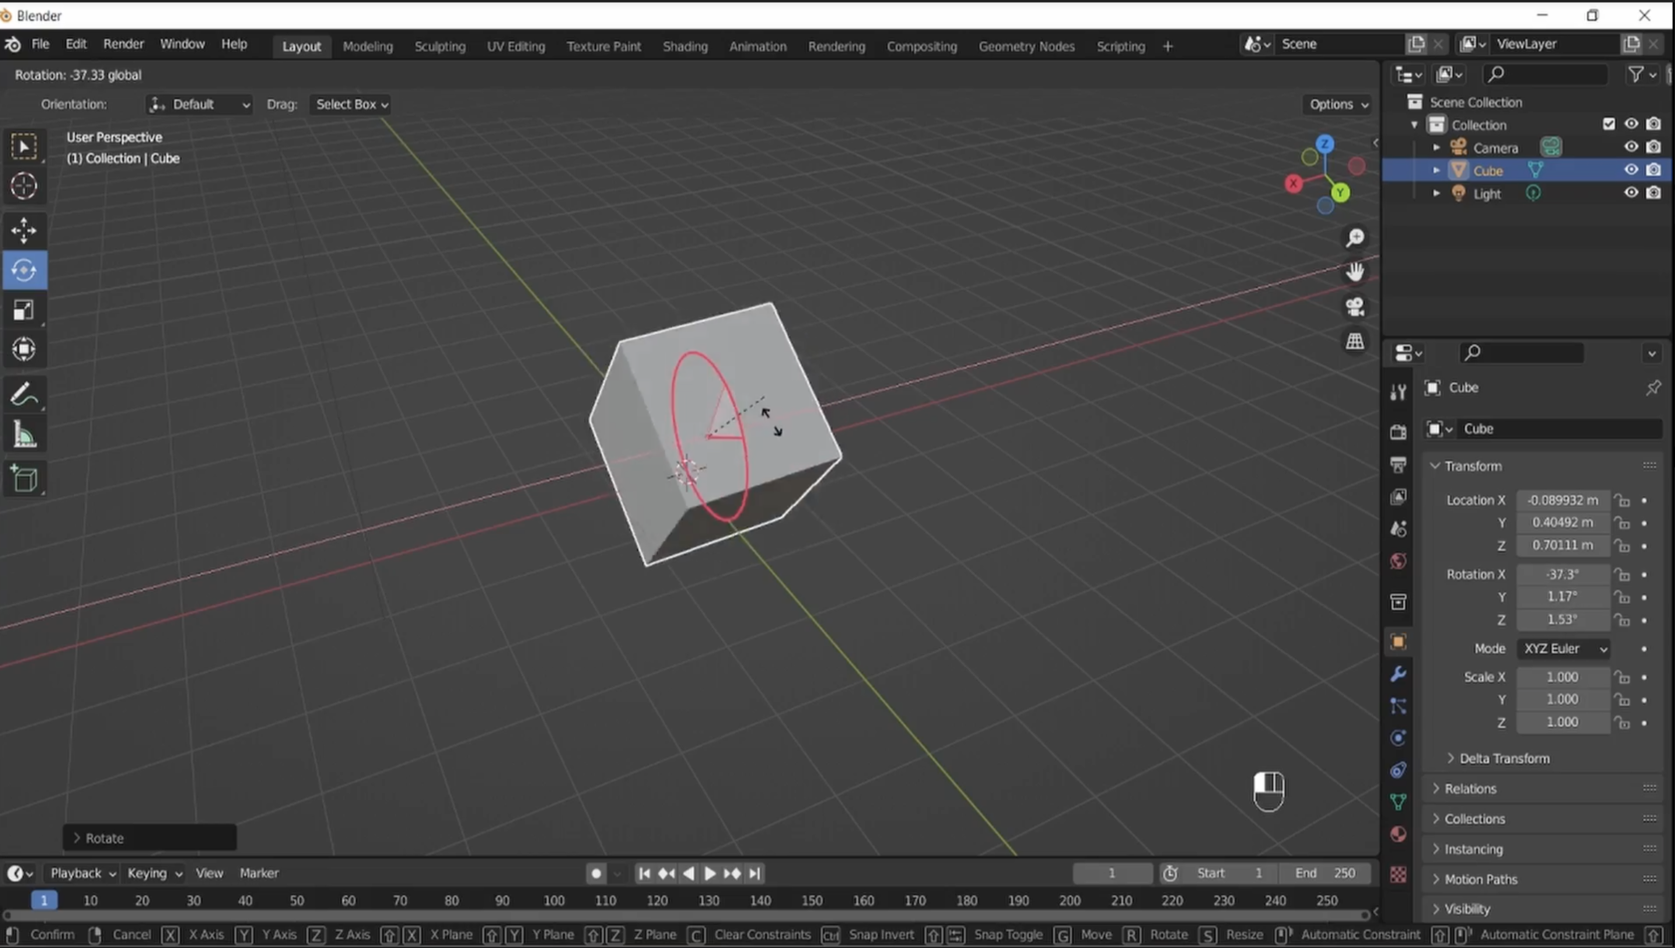Disable Cube in renders camera icon
This screenshot has height=948, width=1675.
click(x=1653, y=170)
